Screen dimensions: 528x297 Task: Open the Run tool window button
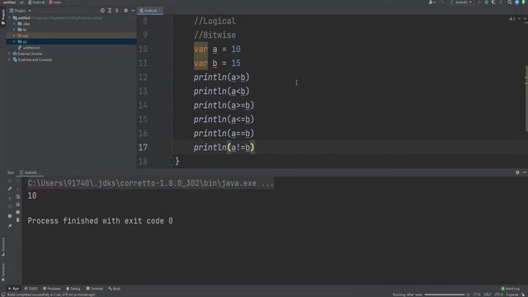(x=13, y=289)
